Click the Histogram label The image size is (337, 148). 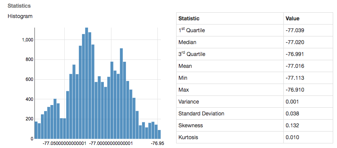tap(20, 16)
